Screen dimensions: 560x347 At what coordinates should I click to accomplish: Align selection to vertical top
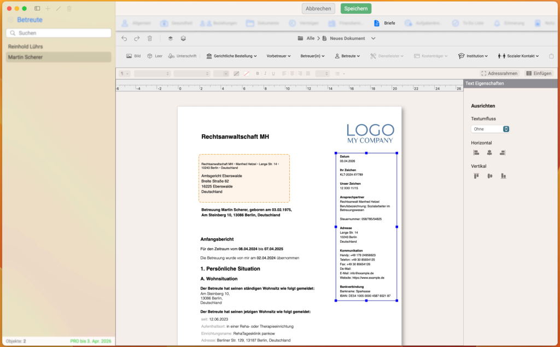(476, 176)
